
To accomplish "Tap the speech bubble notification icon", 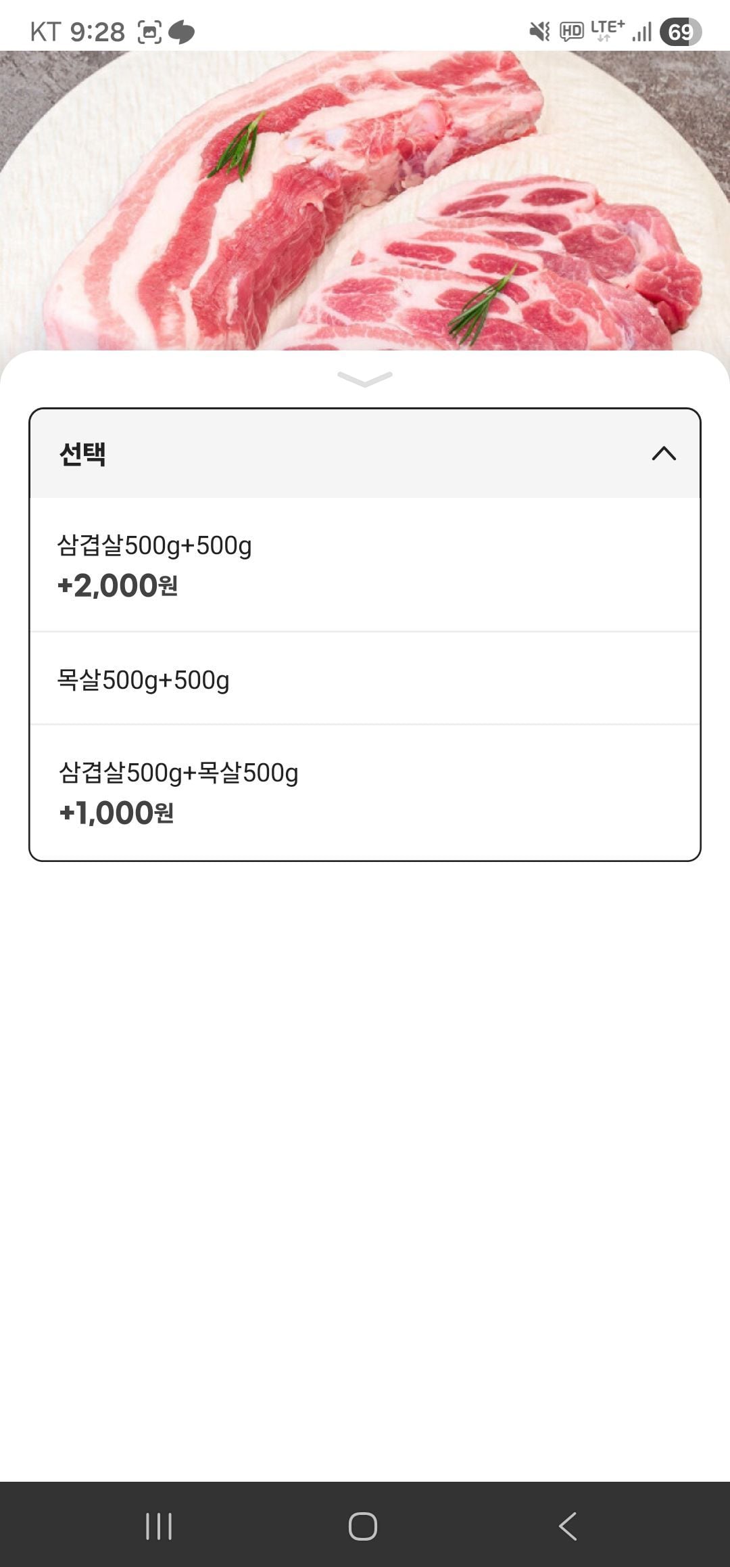I will tap(182, 32).
